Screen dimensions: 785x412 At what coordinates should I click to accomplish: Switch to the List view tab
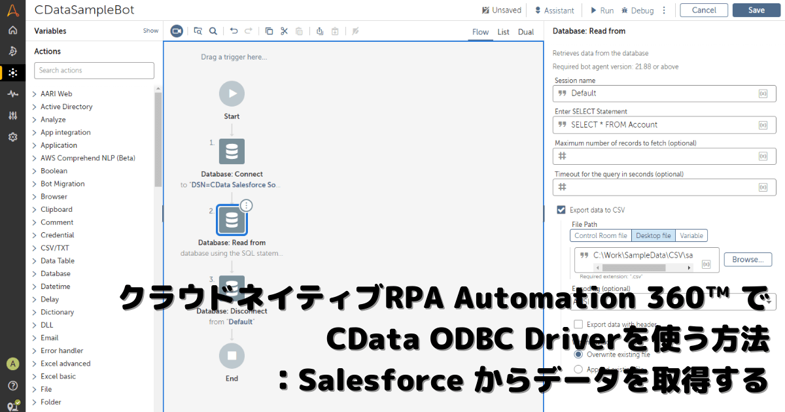point(503,32)
